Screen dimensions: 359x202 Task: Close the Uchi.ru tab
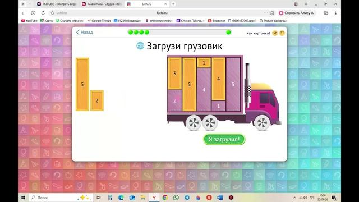165,4
